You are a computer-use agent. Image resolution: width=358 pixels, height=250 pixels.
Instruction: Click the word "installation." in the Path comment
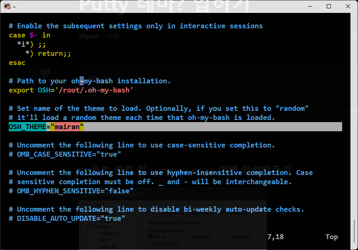point(144,81)
